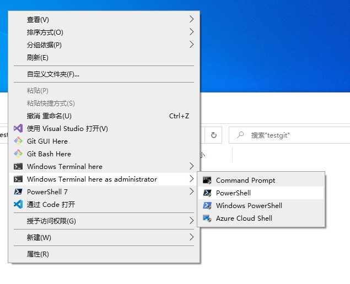Viewport: 350px width, 284px height.
Task: Click the Windows Terminal as administrator icon
Action: [18, 179]
